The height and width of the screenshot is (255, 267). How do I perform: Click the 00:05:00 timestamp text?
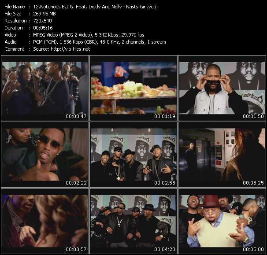pos(253,249)
